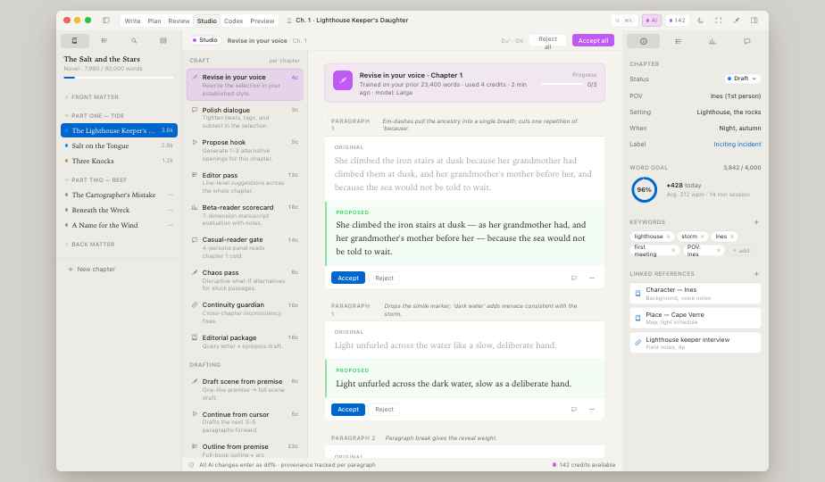Collapse the Part One — Tide section

point(95,116)
